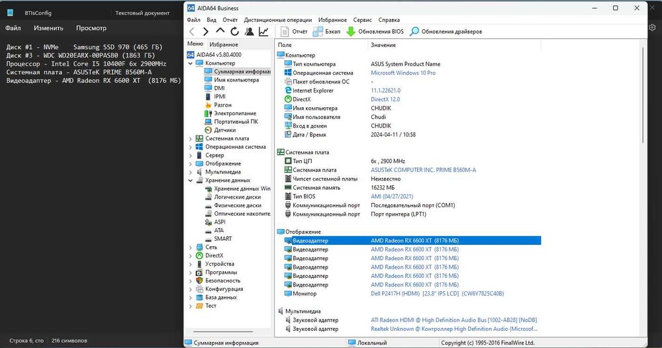Expand the Сервер tree node
The width and height of the screenshot is (662, 348).
(x=191, y=155)
